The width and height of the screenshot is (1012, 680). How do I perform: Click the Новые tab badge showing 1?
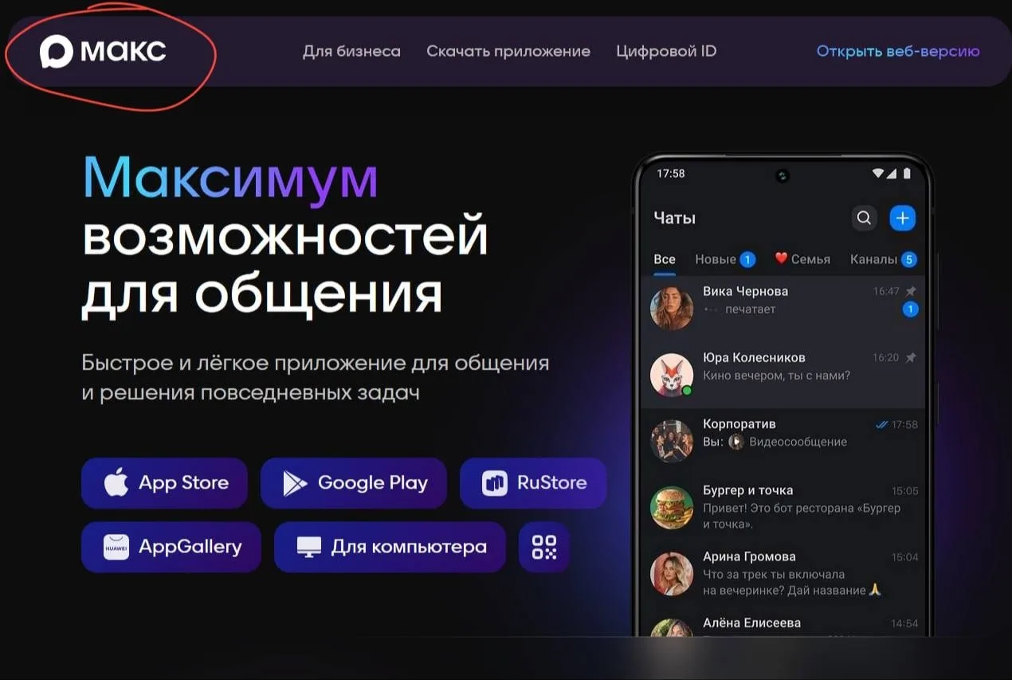(x=747, y=259)
